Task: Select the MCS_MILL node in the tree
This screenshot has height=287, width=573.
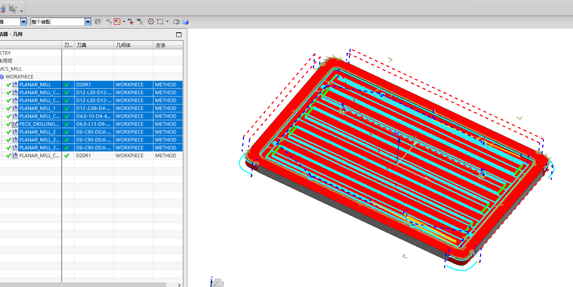Action: coord(11,69)
